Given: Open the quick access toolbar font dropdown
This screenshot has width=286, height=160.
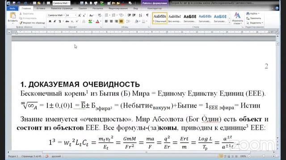Looking at the screenshot, I should tap(69, 3).
